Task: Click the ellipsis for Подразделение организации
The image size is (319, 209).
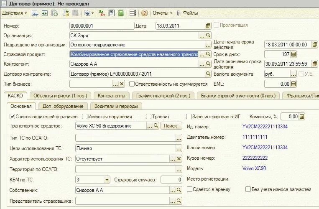Action: [x=208, y=45]
